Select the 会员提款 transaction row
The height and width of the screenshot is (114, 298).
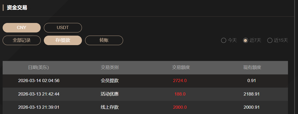pos(110,81)
